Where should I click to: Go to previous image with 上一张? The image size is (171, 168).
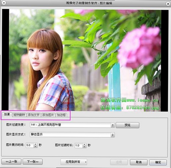coord(11,162)
